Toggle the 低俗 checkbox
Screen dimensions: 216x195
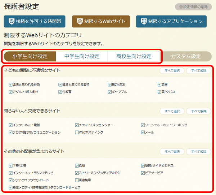[x=77, y=165]
